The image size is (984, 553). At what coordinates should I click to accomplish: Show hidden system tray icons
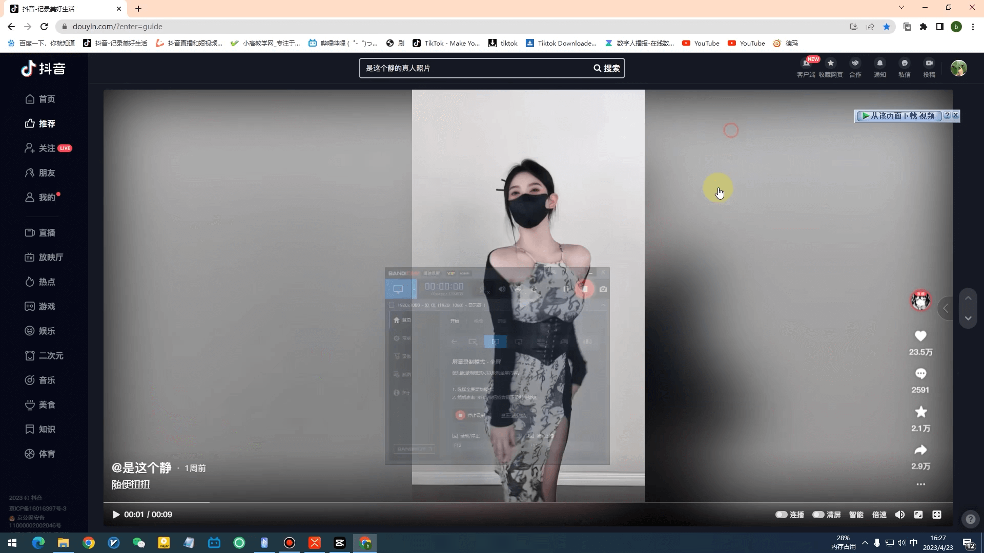pyautogui.click(x=865, y=543)
